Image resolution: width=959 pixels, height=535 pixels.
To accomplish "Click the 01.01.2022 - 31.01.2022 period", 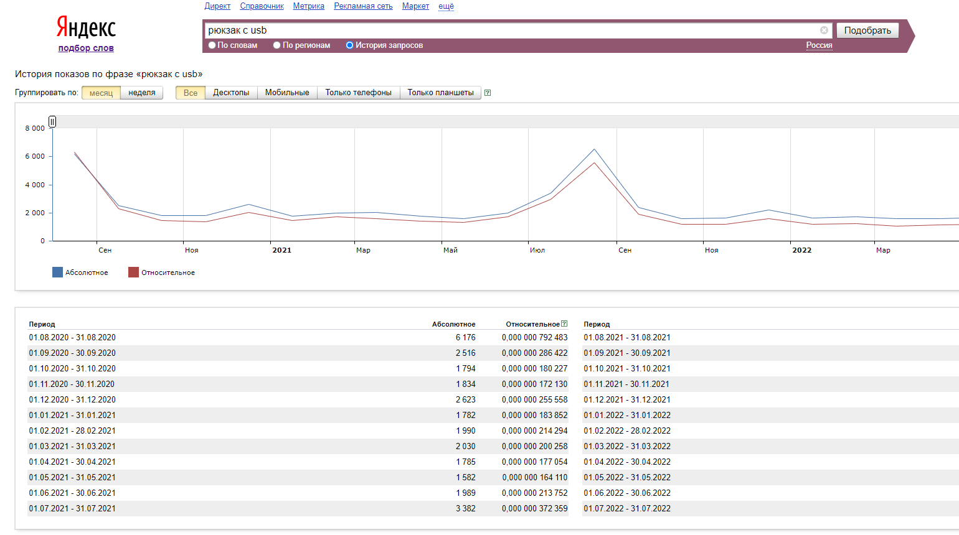I will [627, 415].
